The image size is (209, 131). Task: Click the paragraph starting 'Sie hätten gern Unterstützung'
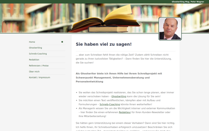tap(125, 126)
